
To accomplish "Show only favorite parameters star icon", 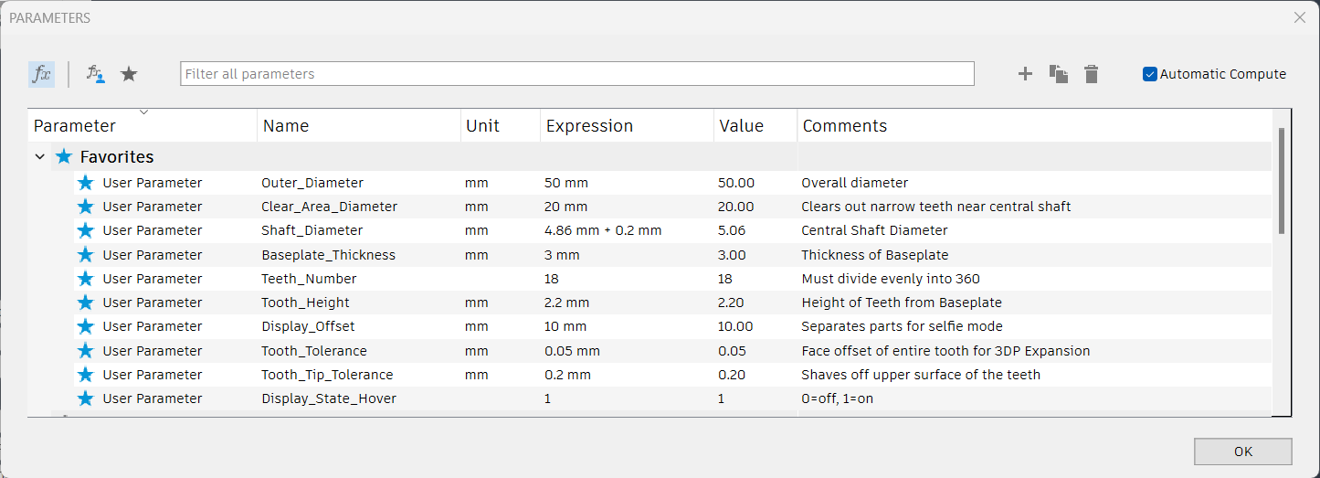I will (x=130, y=74).
